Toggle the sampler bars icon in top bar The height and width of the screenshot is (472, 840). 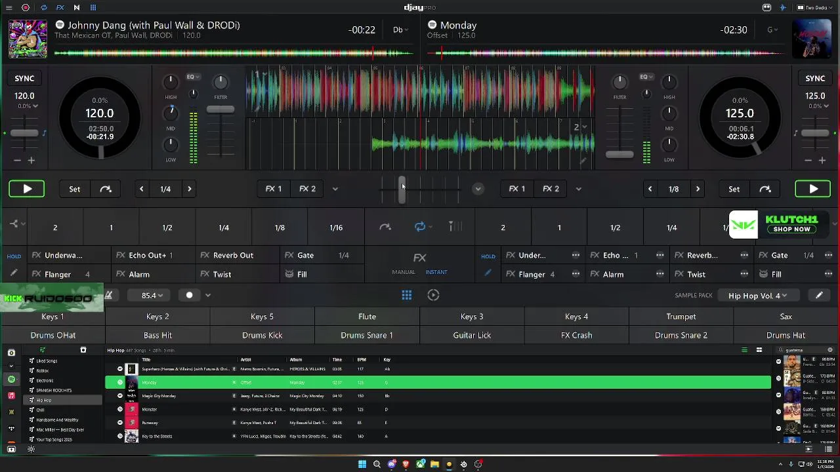coord(93,7)
